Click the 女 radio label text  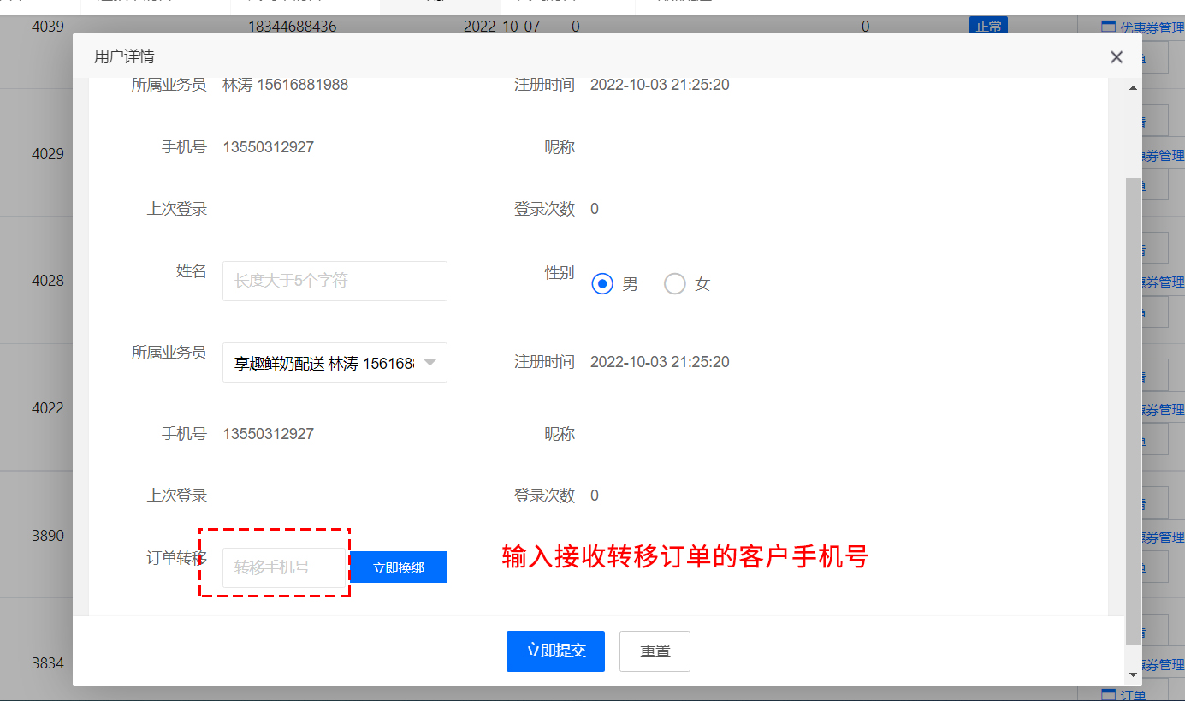tap(702, 284)
